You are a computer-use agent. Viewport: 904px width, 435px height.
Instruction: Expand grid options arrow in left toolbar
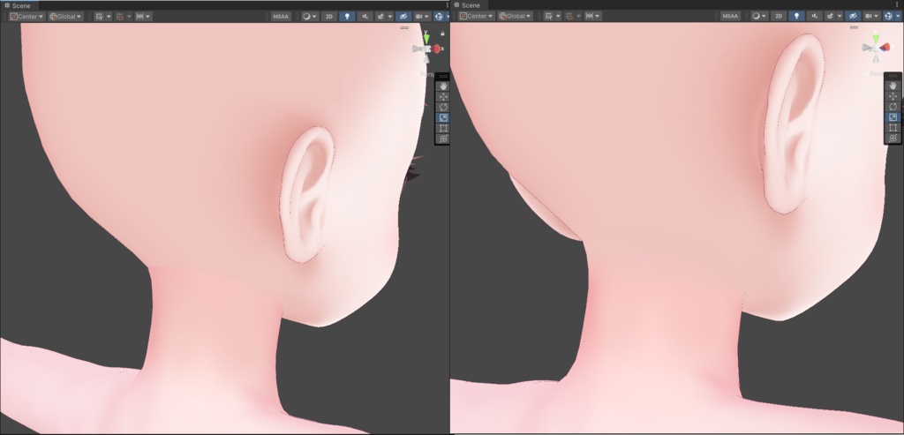point(109,16)
